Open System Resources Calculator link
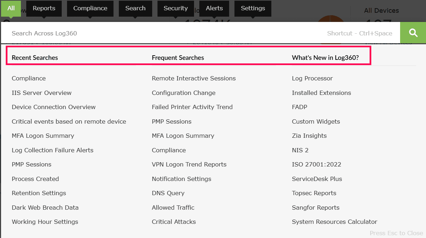The image size is (426, 238). click(334, 222)
